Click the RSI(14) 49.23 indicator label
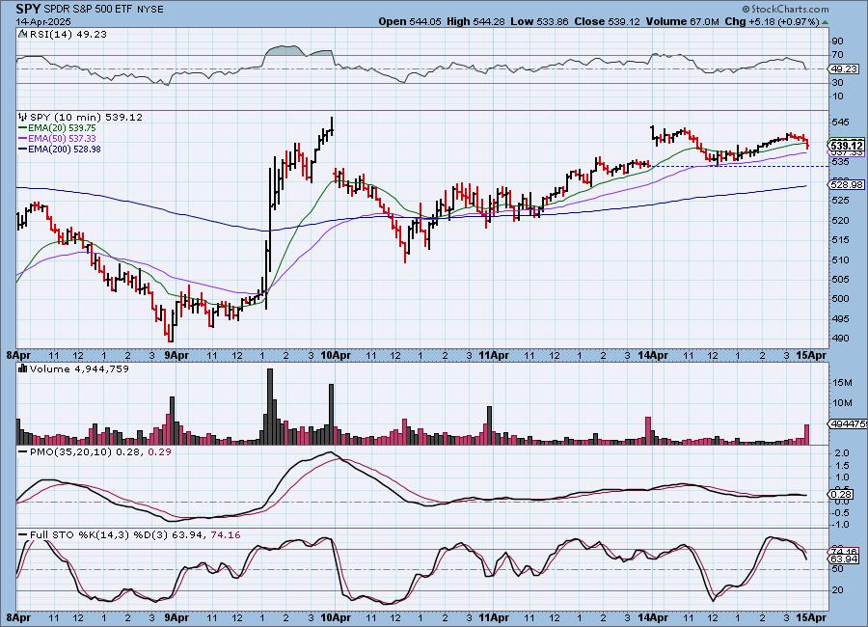 click(68, 35)
